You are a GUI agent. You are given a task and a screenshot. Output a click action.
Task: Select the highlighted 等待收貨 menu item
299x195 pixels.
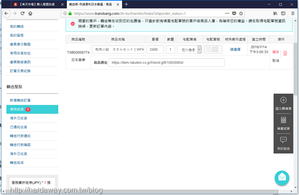pyautogui.click(x=32, y=109)
